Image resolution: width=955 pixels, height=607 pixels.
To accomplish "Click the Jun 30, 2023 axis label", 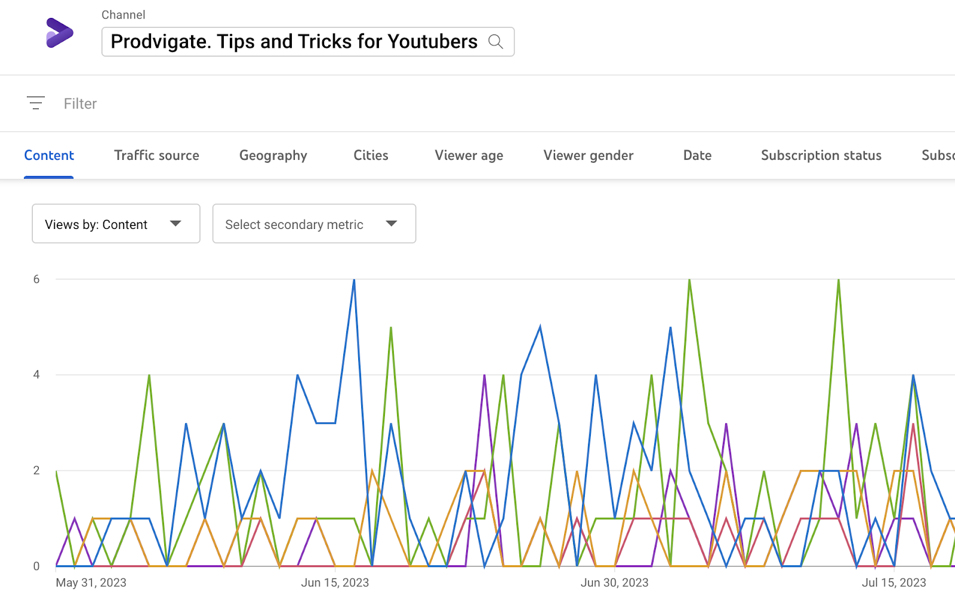I will (x=614, y=583).
